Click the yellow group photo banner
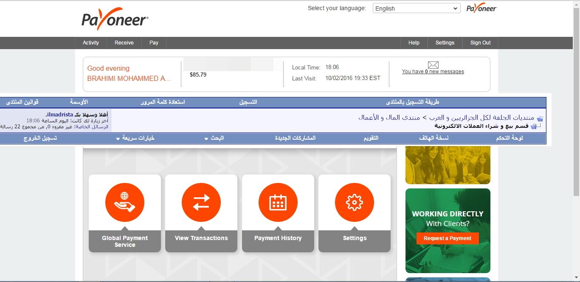The width and height of the screenshot is (580, 282). point(448,165)
